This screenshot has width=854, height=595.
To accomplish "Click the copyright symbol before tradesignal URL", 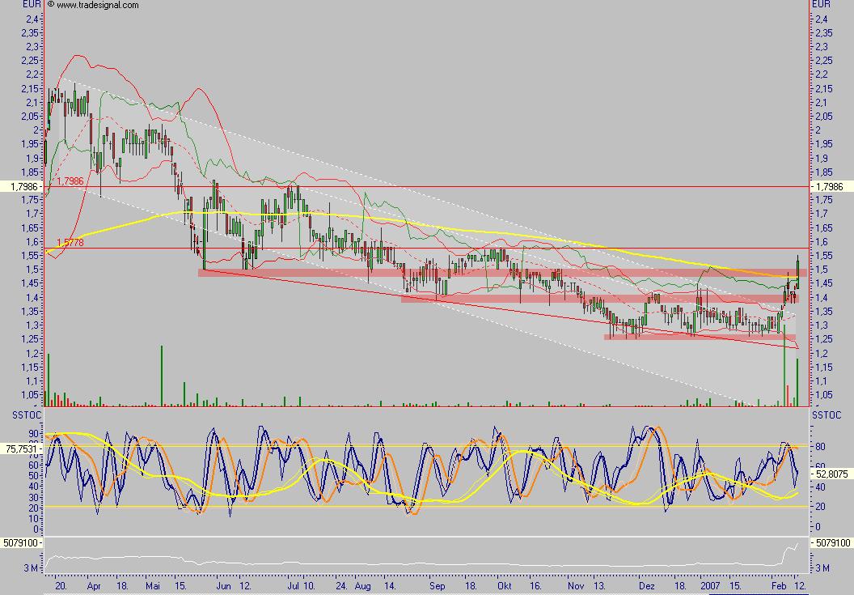I will pos(51,5).
